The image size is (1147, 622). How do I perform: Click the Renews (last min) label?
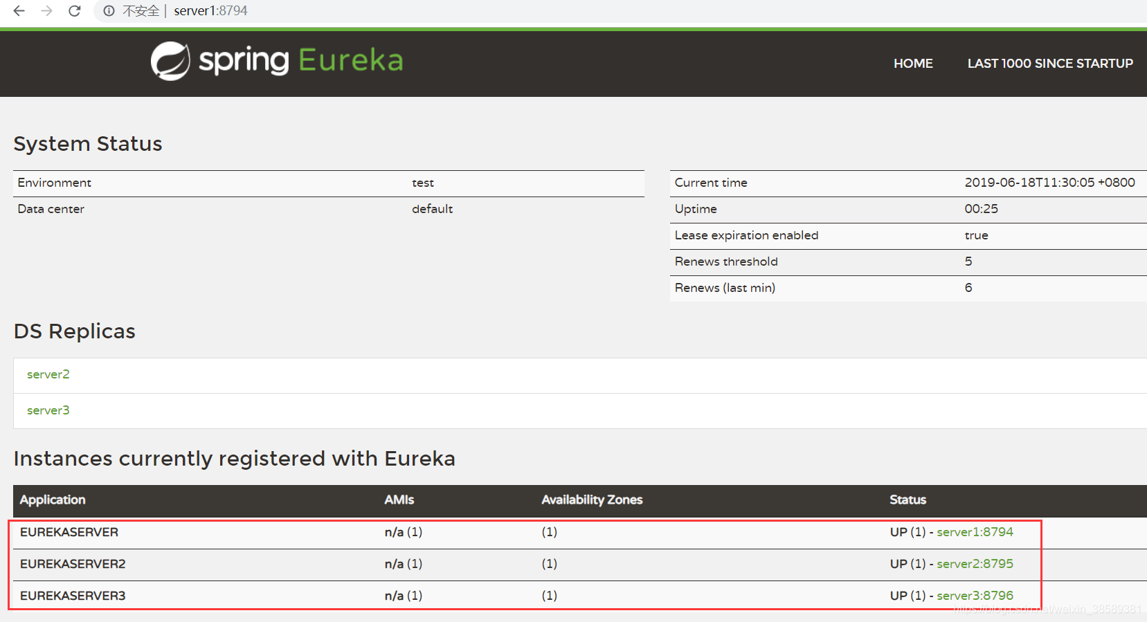tap(725, 288)
